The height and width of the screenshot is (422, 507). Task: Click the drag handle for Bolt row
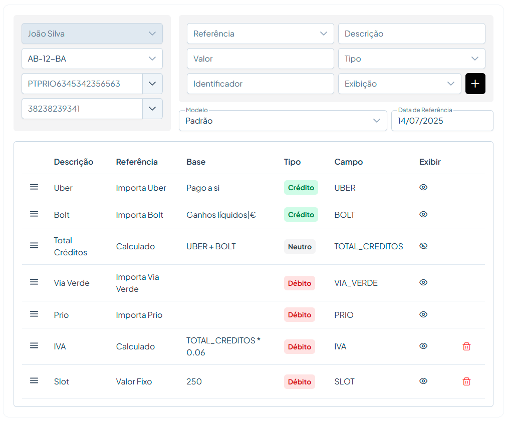tap(34, 214)
